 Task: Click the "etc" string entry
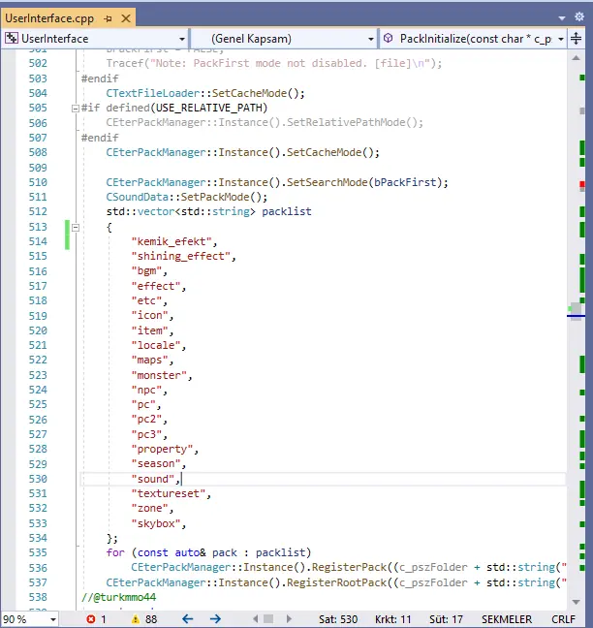point(146,300)
